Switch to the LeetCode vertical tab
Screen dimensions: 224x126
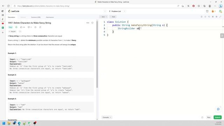point(3,19)
